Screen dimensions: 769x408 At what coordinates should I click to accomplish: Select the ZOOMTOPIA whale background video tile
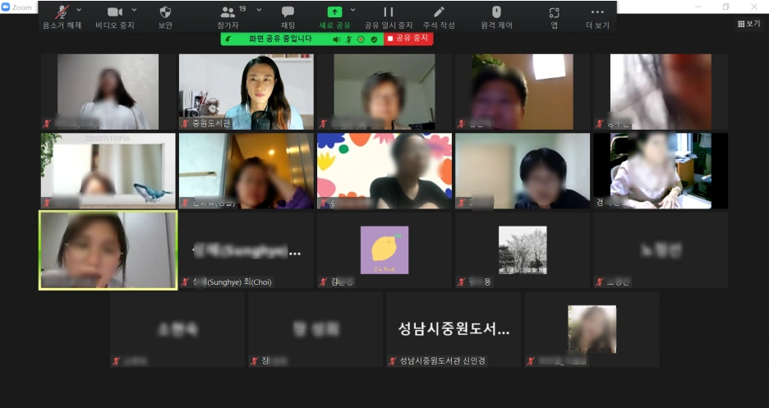108,171
